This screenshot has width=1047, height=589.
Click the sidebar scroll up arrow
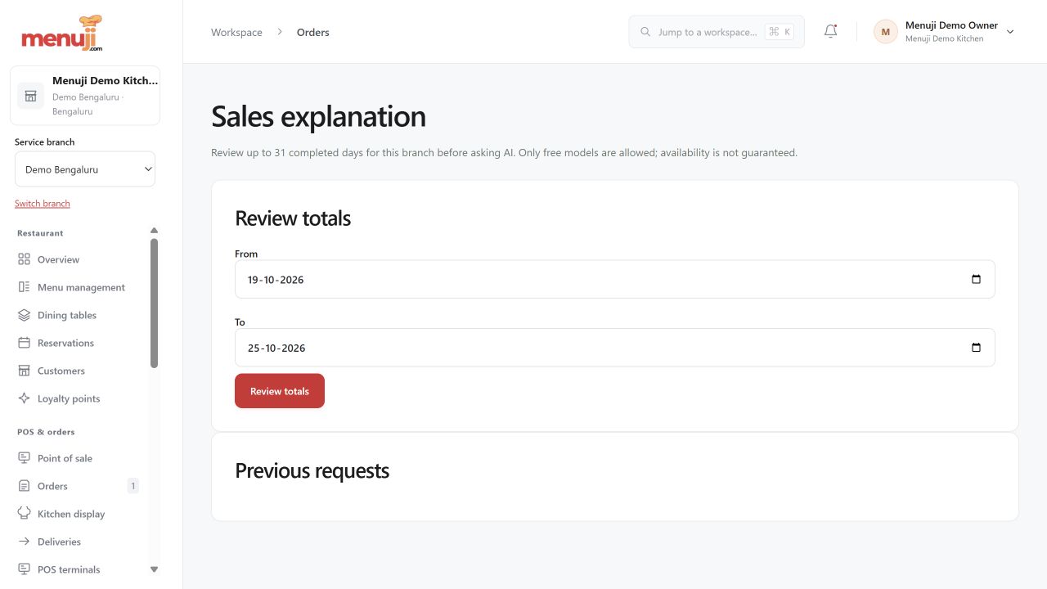point(154,231)
